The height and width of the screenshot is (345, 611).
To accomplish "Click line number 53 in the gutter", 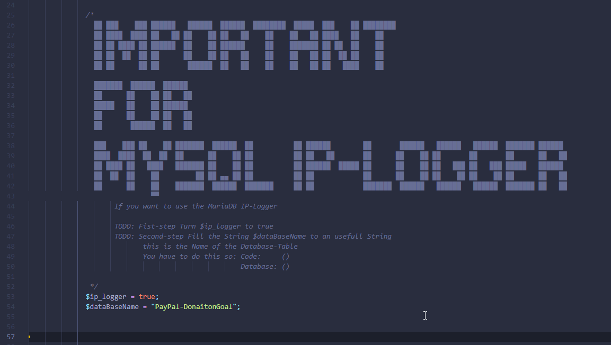I will pyautogui.click(x=11, y=297).
